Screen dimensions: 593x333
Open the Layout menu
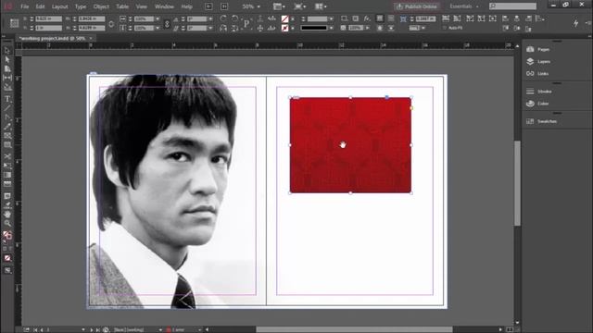59,6
